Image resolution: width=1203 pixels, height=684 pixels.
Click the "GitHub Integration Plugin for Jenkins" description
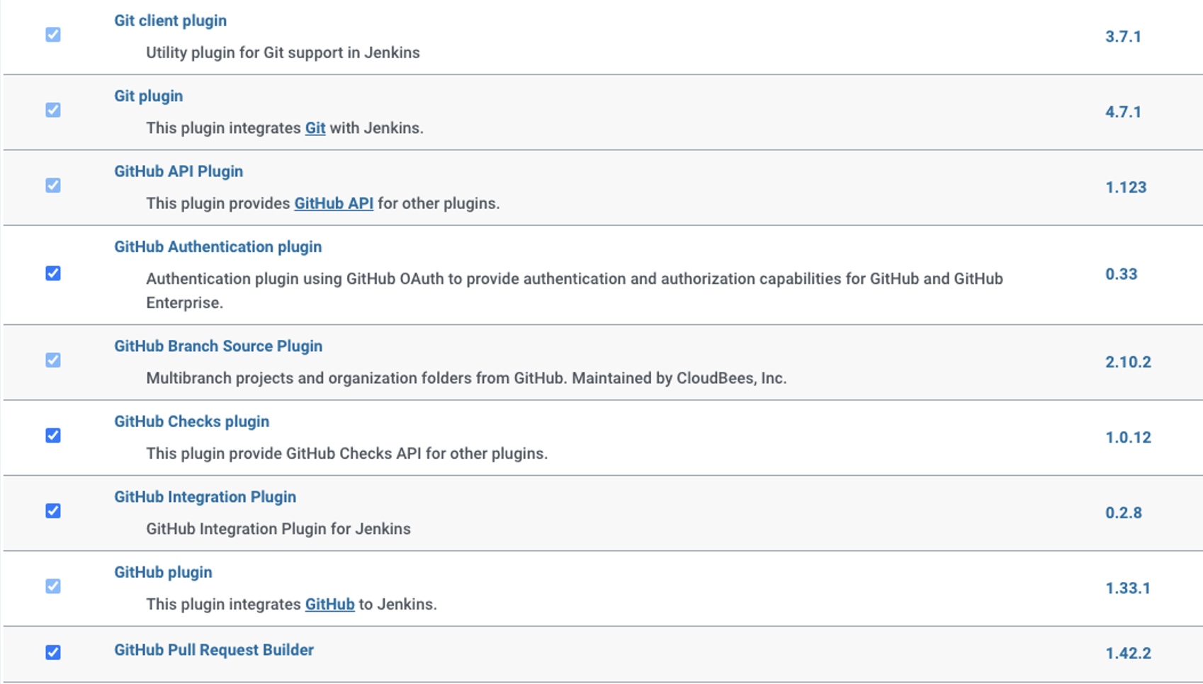coord(278,529)
